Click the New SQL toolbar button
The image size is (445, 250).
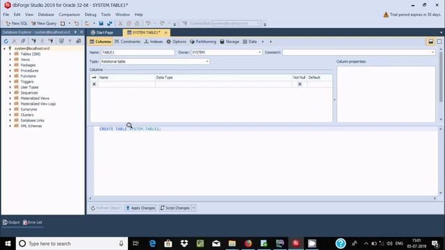point(17,24)
